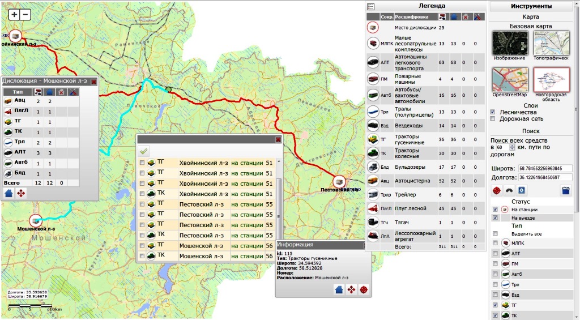Click the Лессопожарный агрегат row in Легенда

click(x=425, y=236)
